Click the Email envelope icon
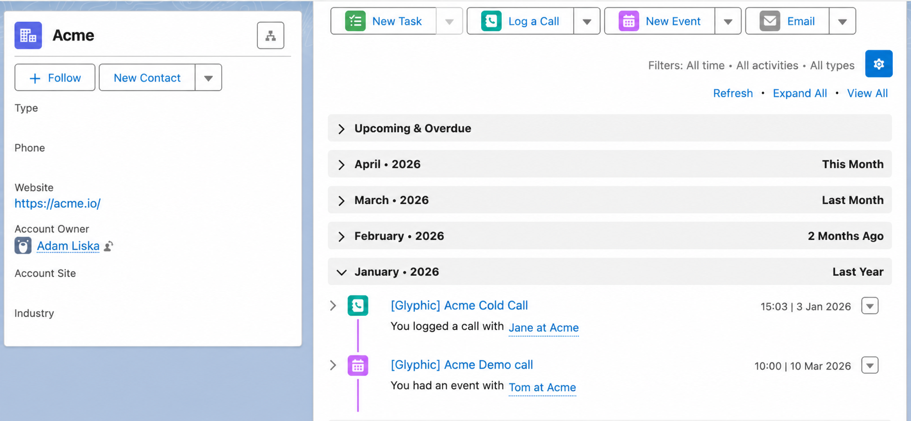The width and height of the screenshot is (911, 421). point(770,21)
